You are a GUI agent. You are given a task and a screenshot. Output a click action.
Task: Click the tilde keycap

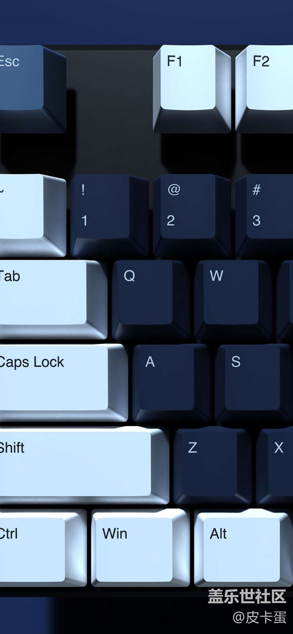32,215
